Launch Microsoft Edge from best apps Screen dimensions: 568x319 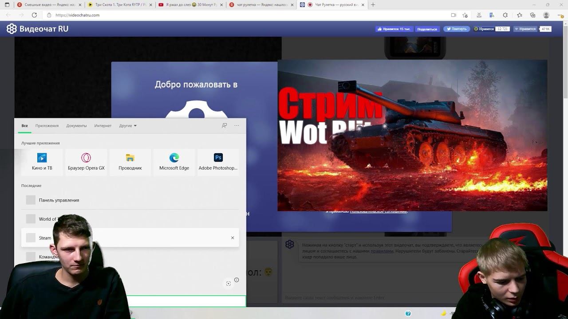click(x=174, y=162)
